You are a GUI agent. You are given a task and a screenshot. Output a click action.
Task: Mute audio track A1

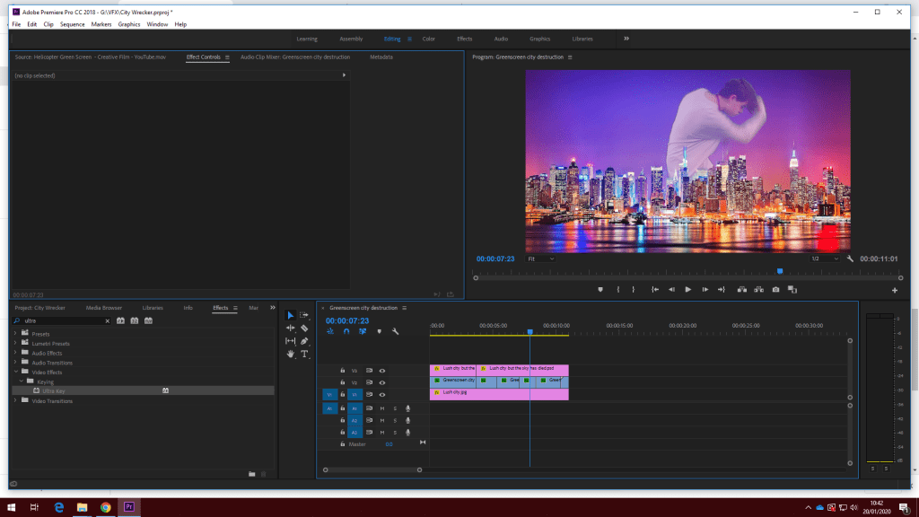click(381, 408)
